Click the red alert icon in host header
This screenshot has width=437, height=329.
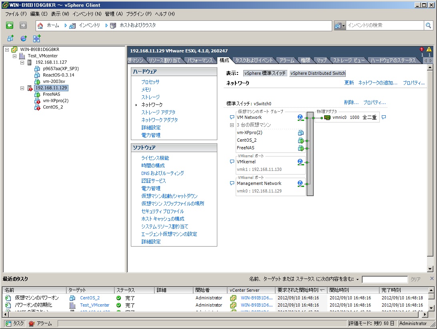point(422,49)
